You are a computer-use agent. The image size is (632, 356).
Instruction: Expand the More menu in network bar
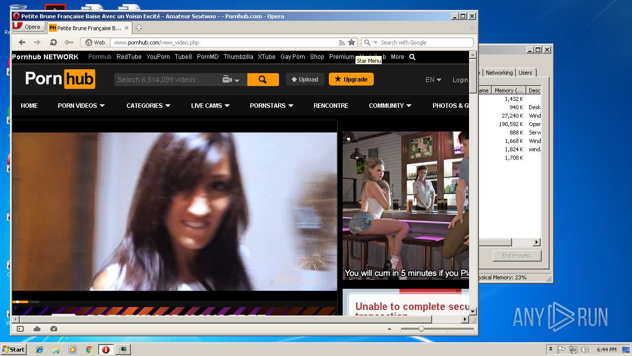[397, 57]
